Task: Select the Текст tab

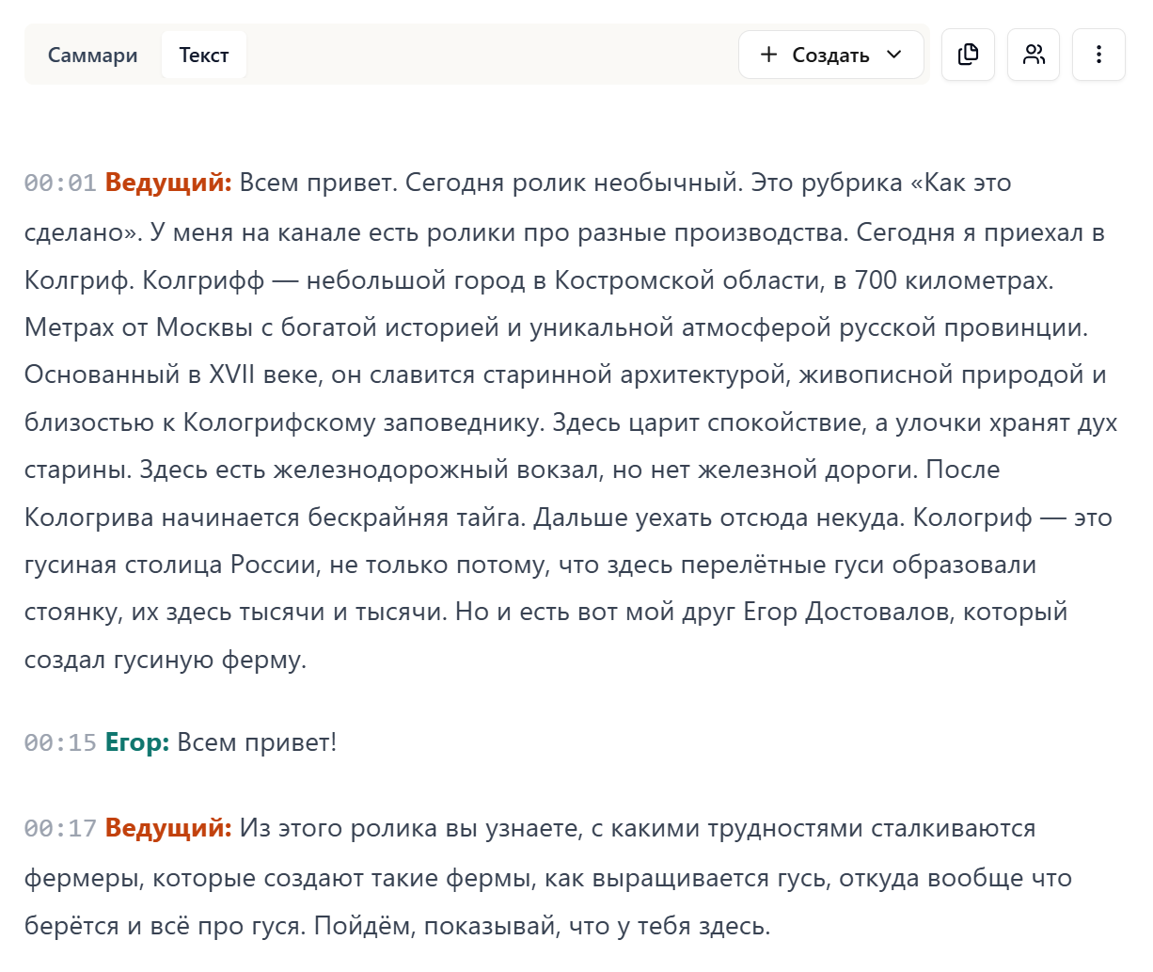Action: pos(203,55)
